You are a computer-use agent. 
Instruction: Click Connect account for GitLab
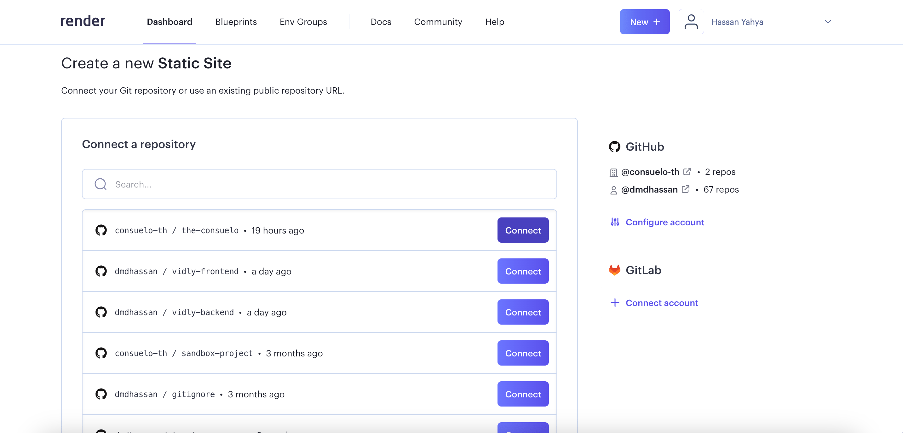[662, 303]
